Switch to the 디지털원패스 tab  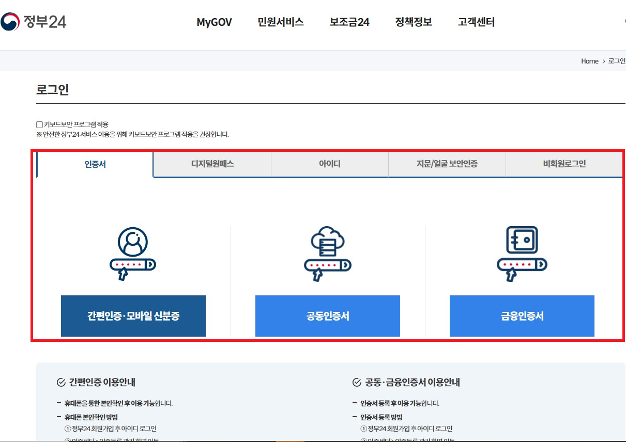point(212,164)
